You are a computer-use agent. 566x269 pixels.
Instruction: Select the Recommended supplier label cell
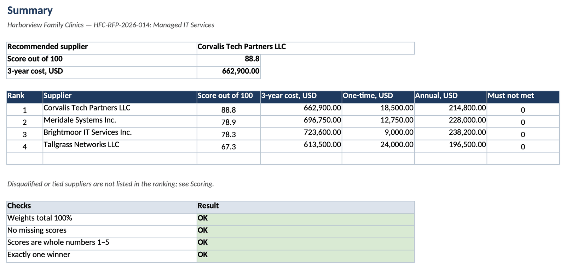[x=102, y=48]
